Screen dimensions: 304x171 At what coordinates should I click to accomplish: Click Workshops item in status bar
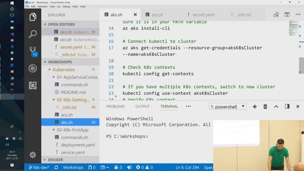coord(73,167)
